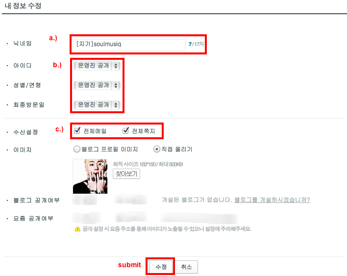Click the 7/17자 character counter
This screenshot has width=347, height=276.
196,44
